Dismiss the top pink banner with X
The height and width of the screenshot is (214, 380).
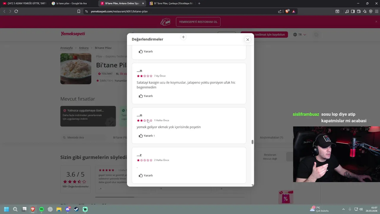376,22
